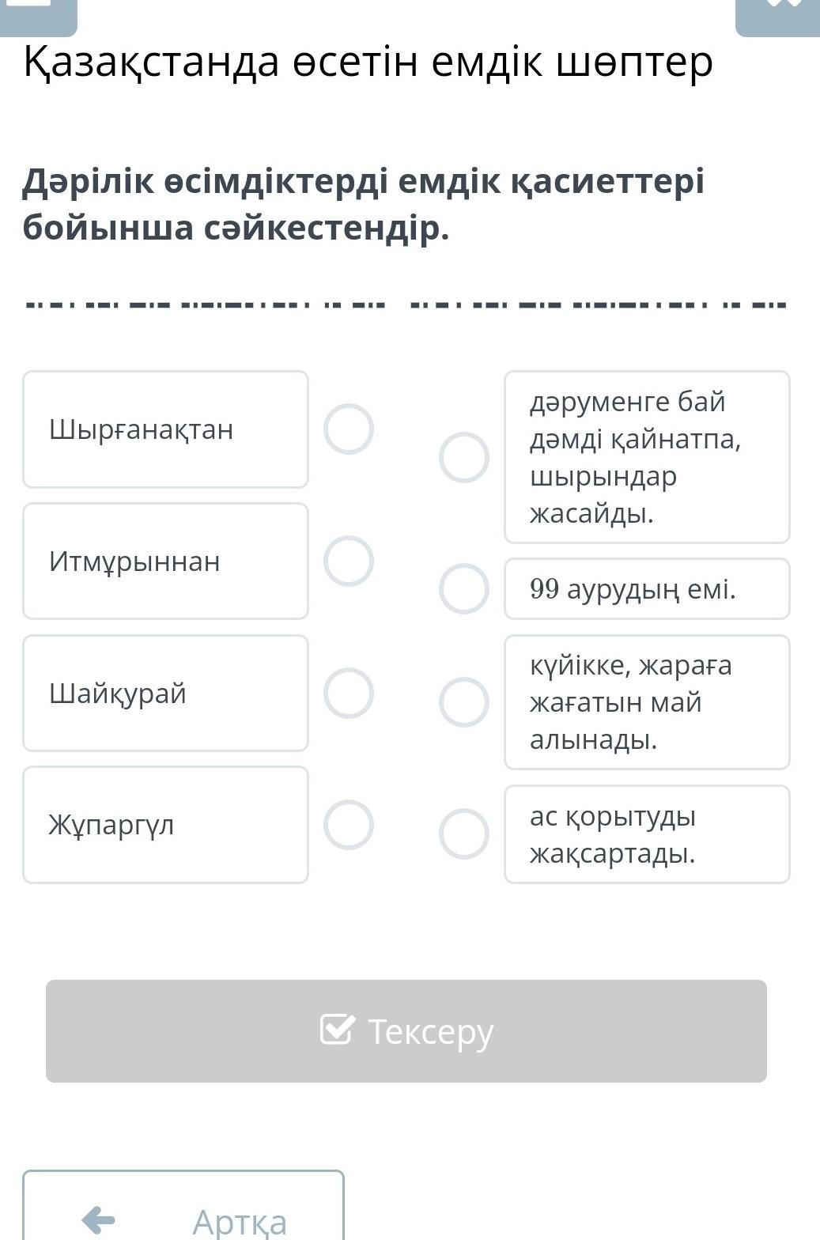The height and width of the screenshot is (1240, 820).
Task: Select radio for күйікке, жараға жағатын май
Action: point(464,702)
